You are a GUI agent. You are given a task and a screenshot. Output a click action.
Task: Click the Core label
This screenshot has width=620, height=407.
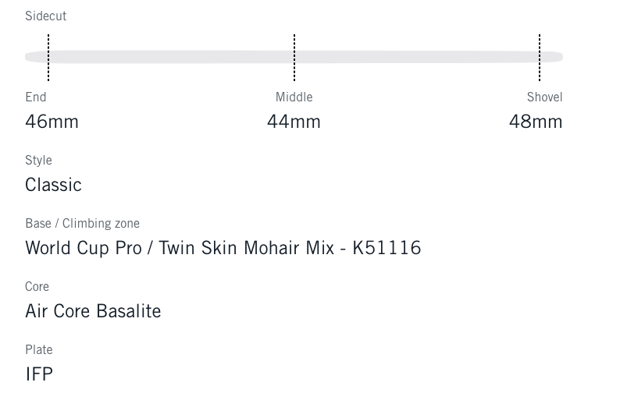tap(37, 286)
